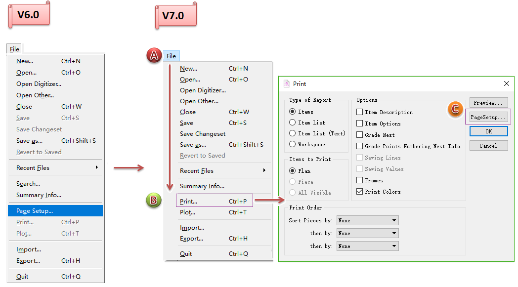Choose the Workspace report type
The image size is (518, 287).
(x=293, y=144)
